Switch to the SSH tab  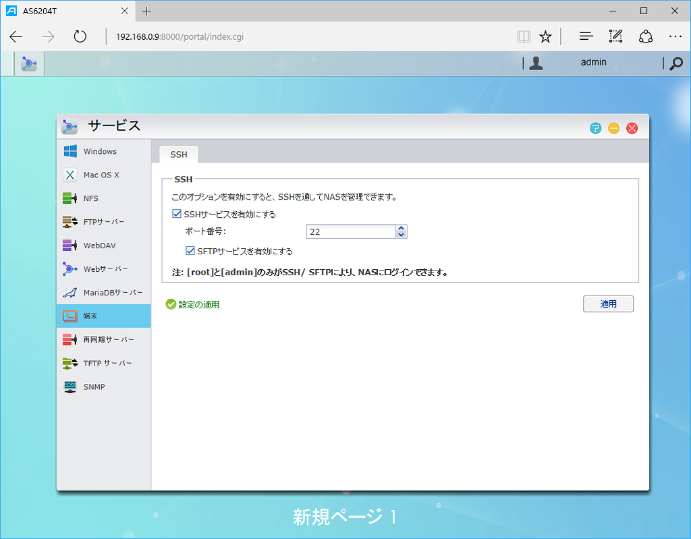pos(178,154)
